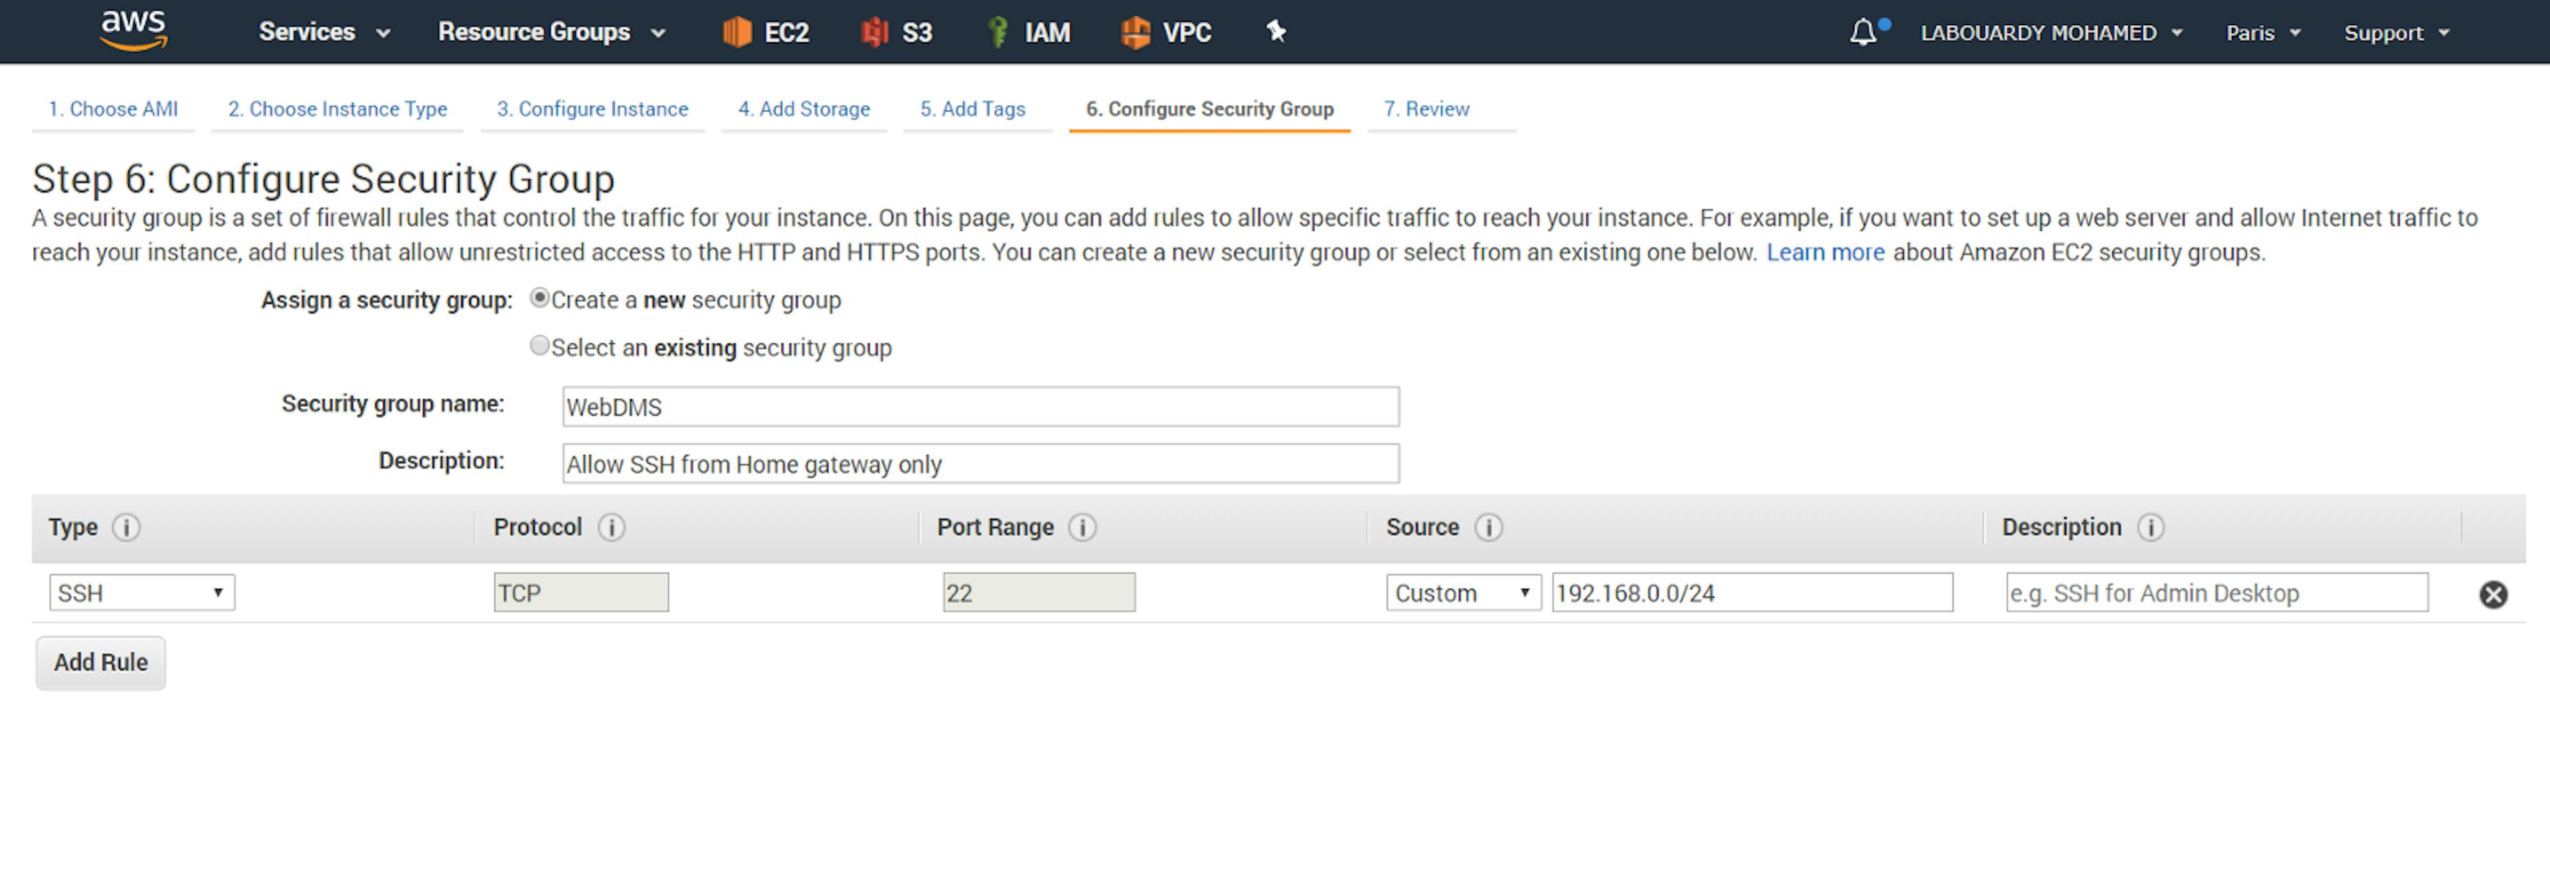Open the SSH rule type dropdown
The width and height of the screenshot is (2550, 875).
141,593
